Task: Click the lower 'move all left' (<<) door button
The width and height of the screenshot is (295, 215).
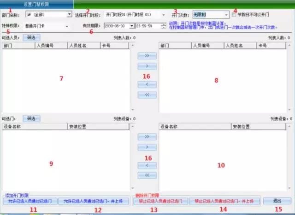Action: [147, 175]
